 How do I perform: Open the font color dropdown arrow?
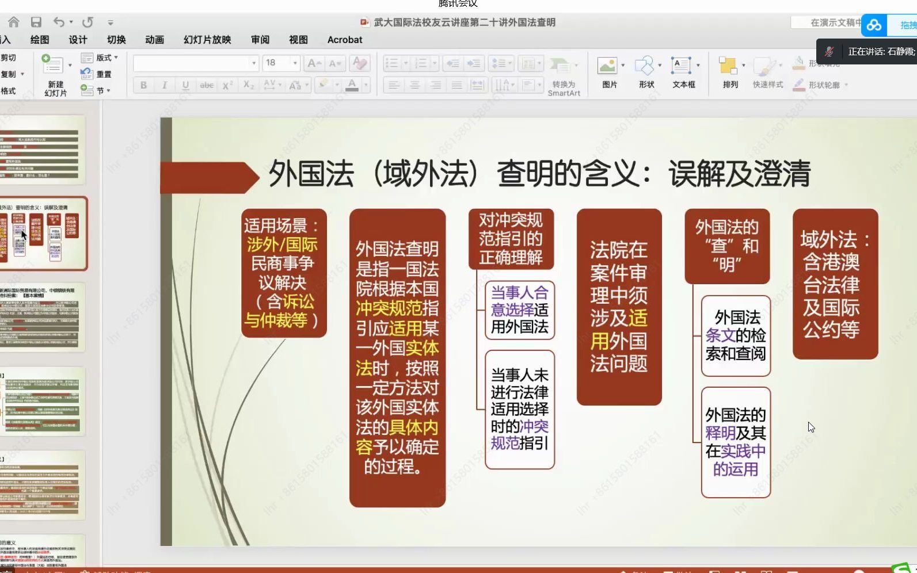point(365,85)
